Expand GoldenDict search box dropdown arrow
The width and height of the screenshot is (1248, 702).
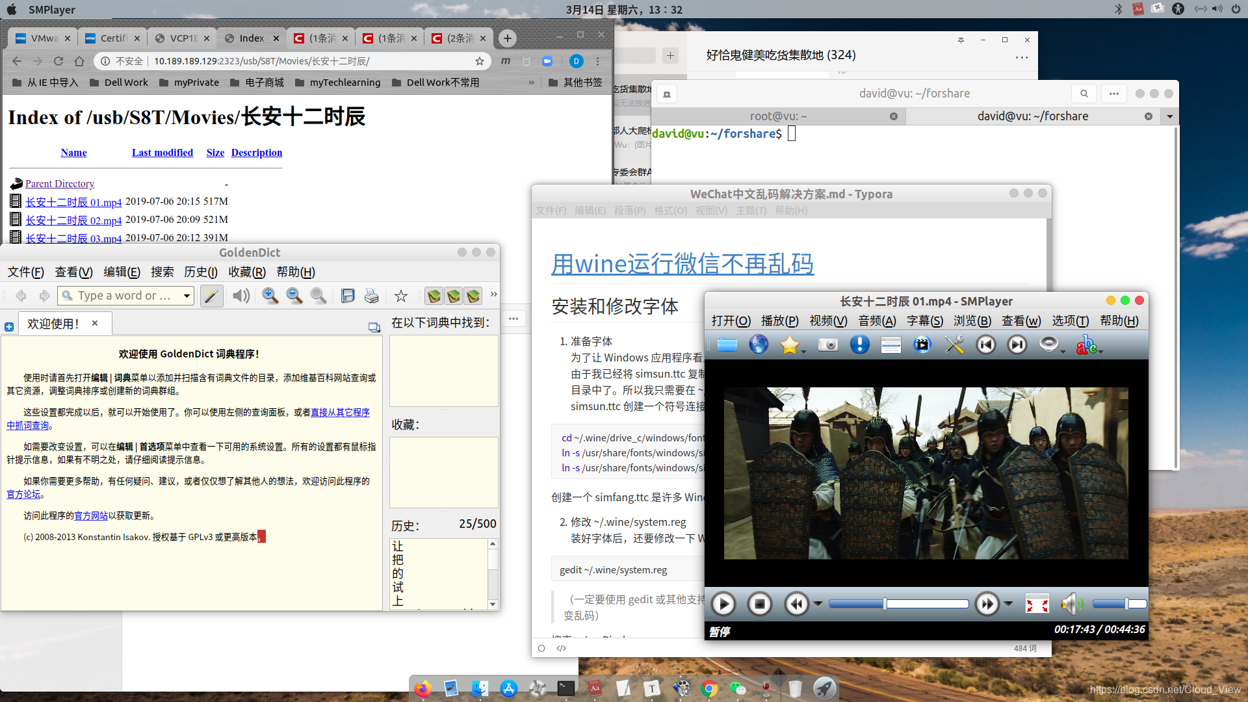[x=187, y=296]
